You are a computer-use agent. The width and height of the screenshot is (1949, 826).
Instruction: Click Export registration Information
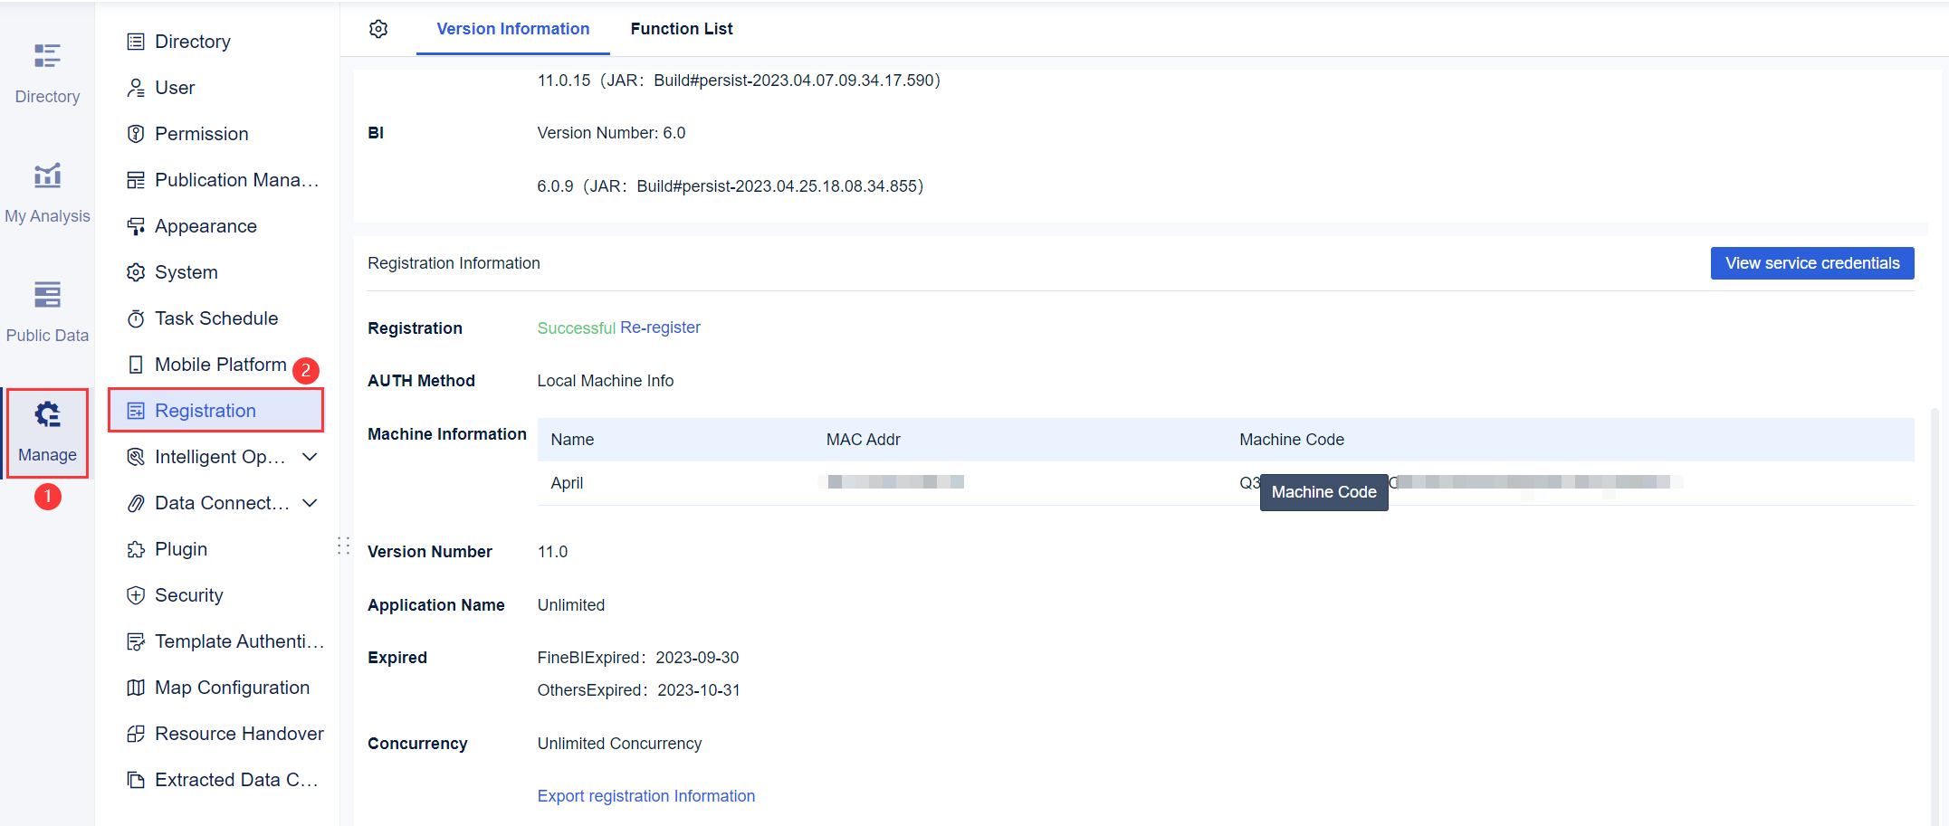click(x=645, y=795)
